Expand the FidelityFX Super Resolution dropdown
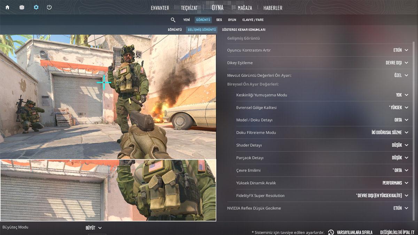The width and height of the screenshot is (418, 235). (x=380, y=195)
